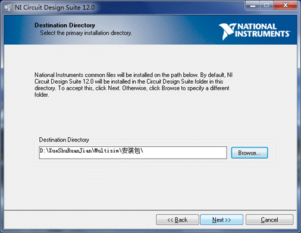Viewport: 301px width, 233px height.
Task: Click the installer icon in title bar
Action: click(x=8, y=8)
